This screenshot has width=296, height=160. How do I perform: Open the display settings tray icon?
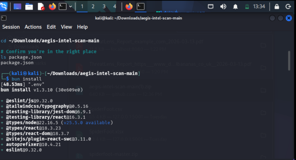211,7
